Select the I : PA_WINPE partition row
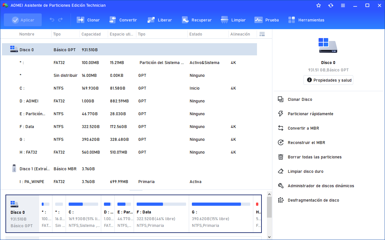The width and height of the screenshot is (385, 240). 130,182
